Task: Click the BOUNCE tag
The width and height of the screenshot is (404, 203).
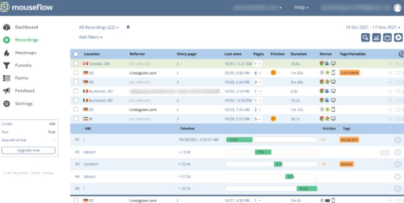Action: pos(347,164)
